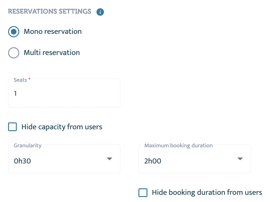This screenshot has height=202, width=270.
Task: Select the Mono reservation radio button
Action: (14, 32)
